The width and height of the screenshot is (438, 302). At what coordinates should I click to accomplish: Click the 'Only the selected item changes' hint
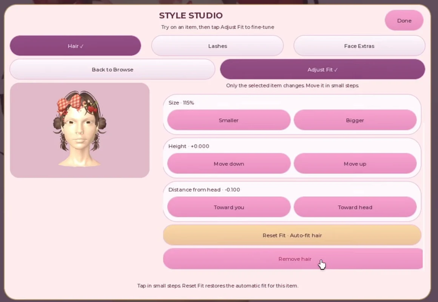[293, 85]
